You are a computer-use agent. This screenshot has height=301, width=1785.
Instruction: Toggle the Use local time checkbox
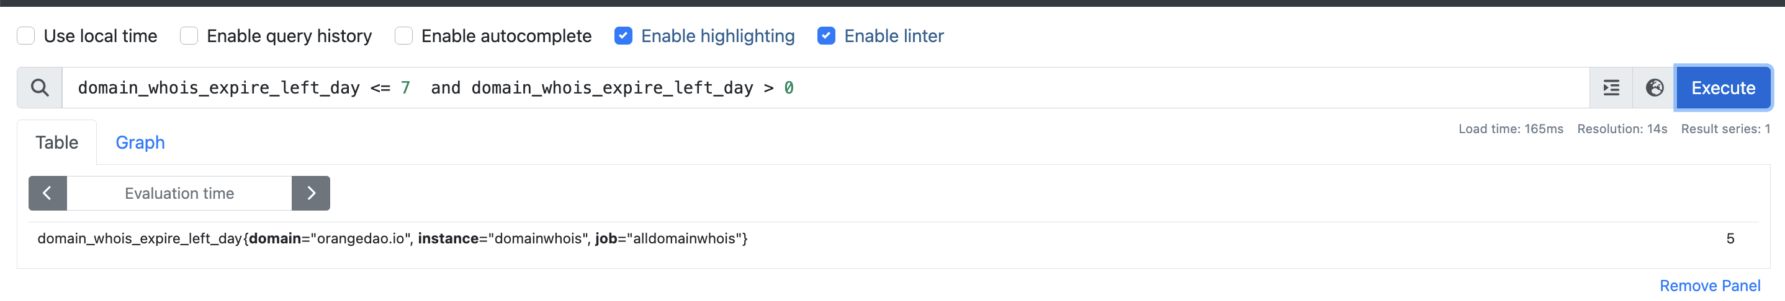[26, 36]
